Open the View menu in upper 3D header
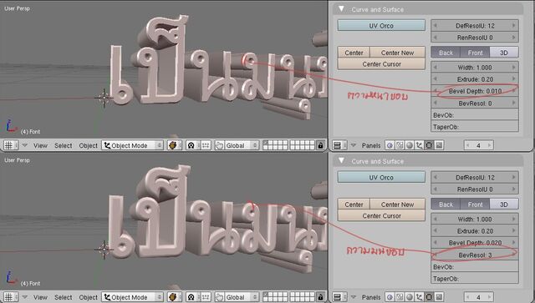 [x=40, y=145]
